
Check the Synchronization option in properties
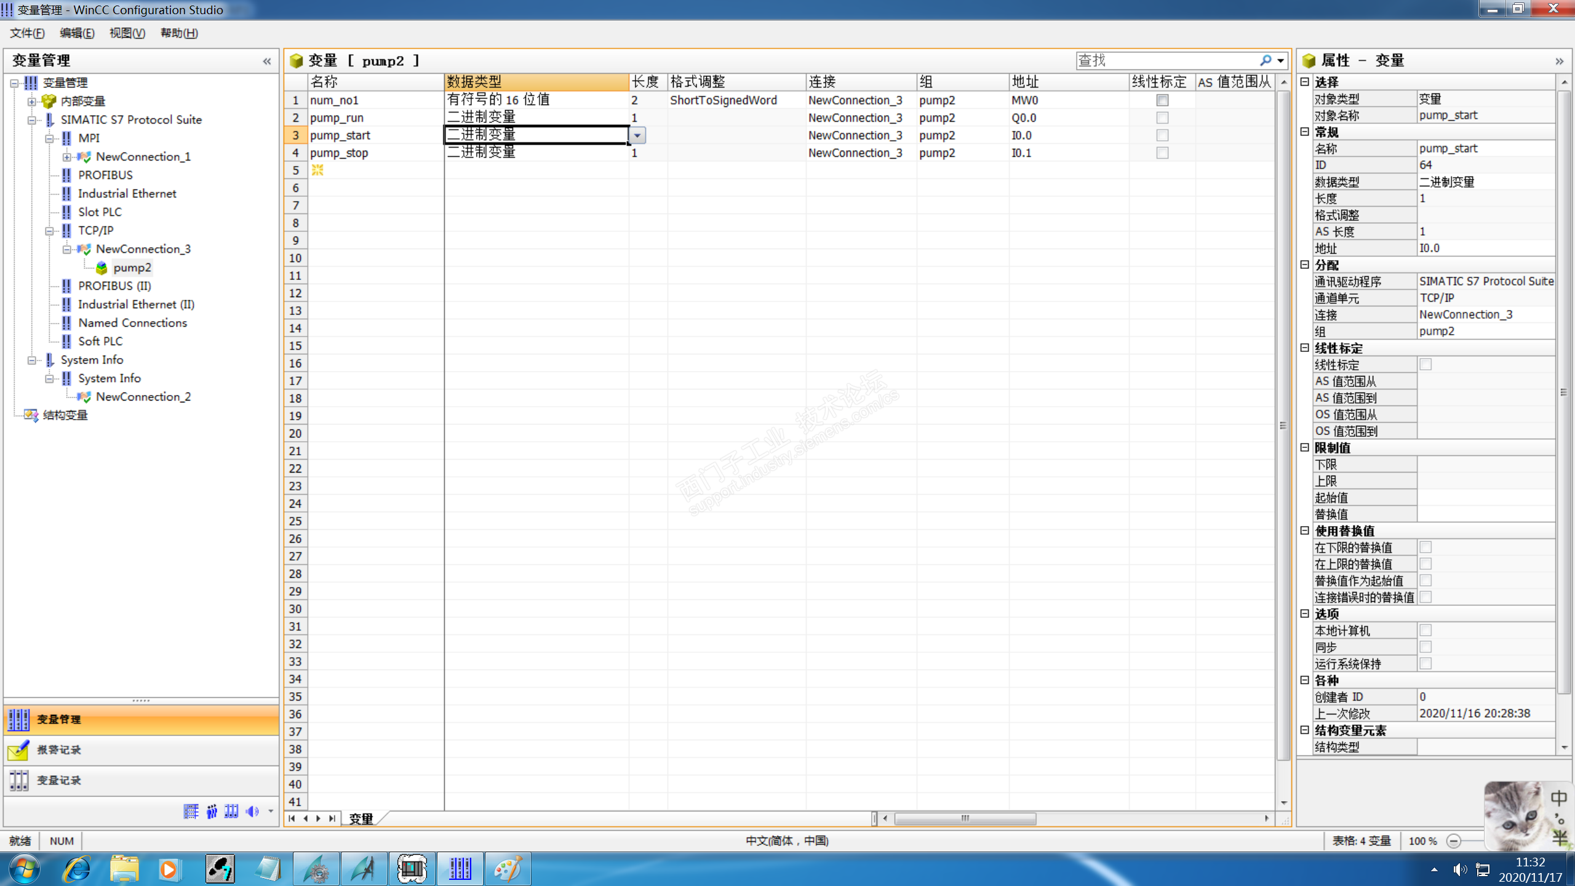click(1425, 647)
